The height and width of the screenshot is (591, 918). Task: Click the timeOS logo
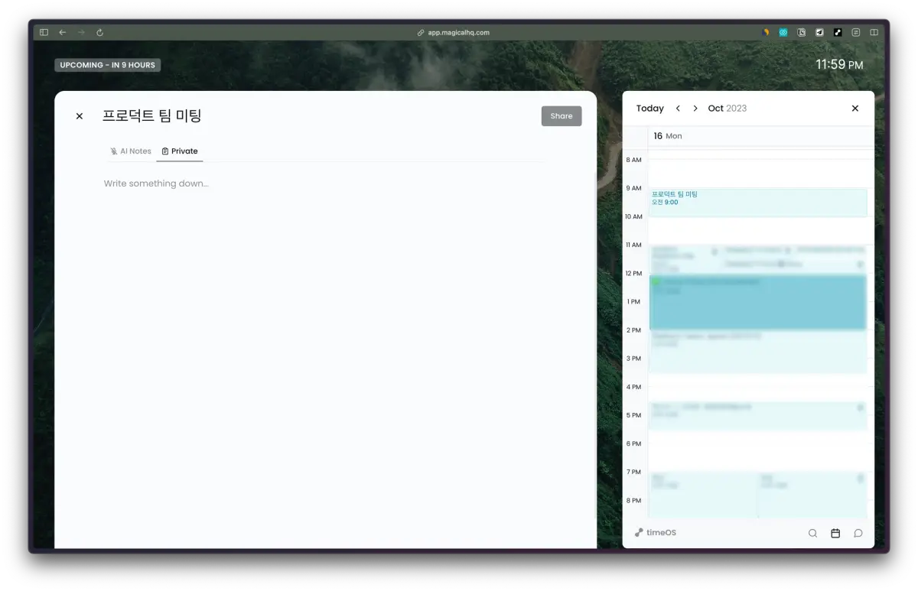pos(656,533)
